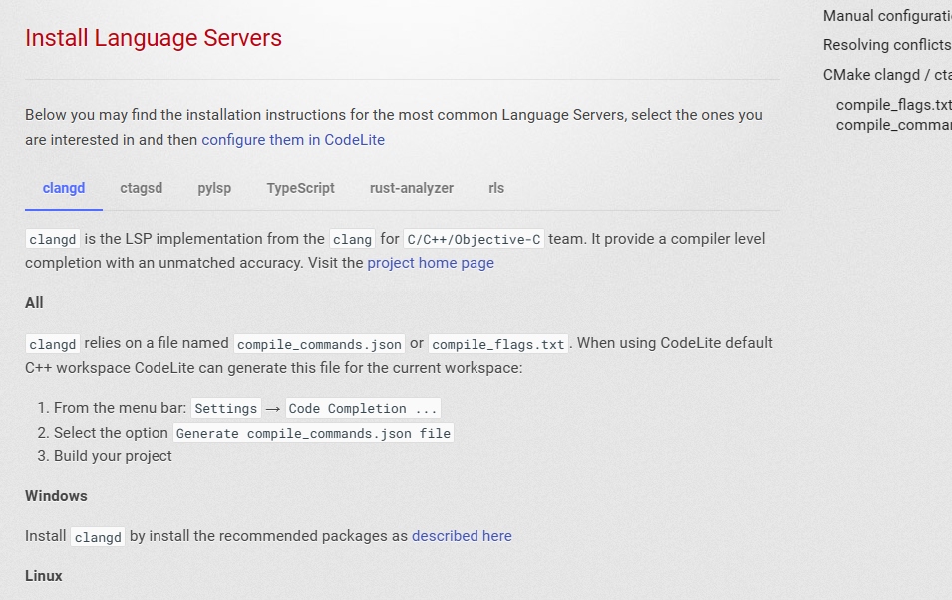The height and width of the screenshot is (600, 952).
Task: Follow the 'configure them in CodeLite' link
Action: [x=293, y=140]
